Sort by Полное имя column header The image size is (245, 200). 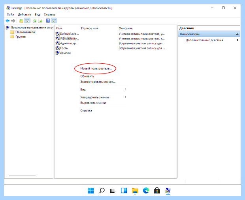[x=90, y=28]
